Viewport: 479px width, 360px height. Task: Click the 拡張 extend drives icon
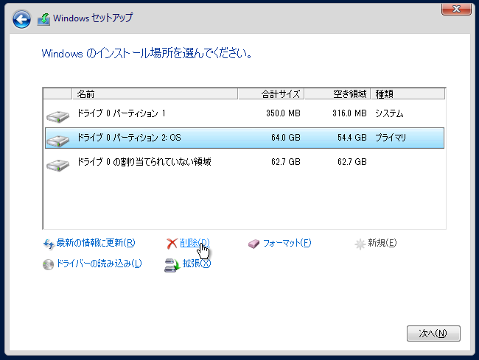click(x=172, y=265)
